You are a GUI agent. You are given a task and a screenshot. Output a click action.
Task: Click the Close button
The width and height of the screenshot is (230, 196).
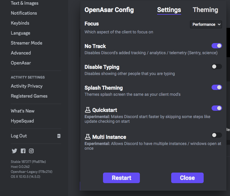click(x=187, y=178)
